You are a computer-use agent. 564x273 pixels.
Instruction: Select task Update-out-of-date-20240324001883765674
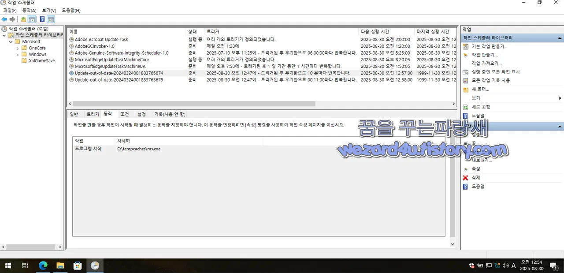pos(261,73)
